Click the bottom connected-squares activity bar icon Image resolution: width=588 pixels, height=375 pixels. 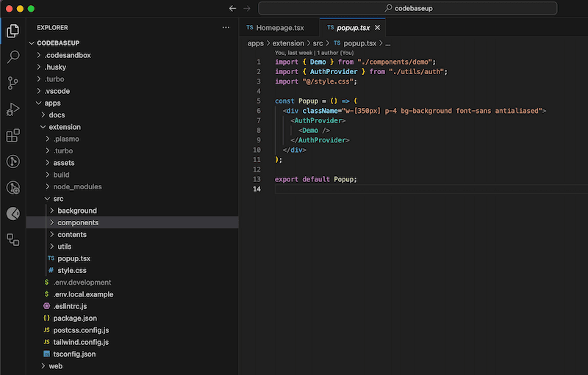click(12, 240)
